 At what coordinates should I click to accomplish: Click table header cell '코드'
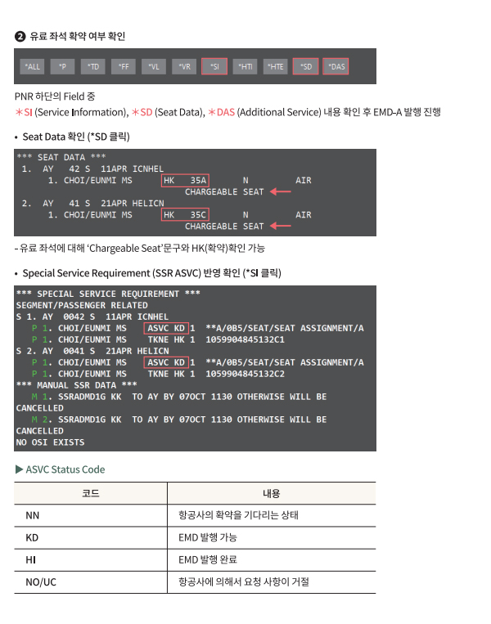[x=90, y=493]
